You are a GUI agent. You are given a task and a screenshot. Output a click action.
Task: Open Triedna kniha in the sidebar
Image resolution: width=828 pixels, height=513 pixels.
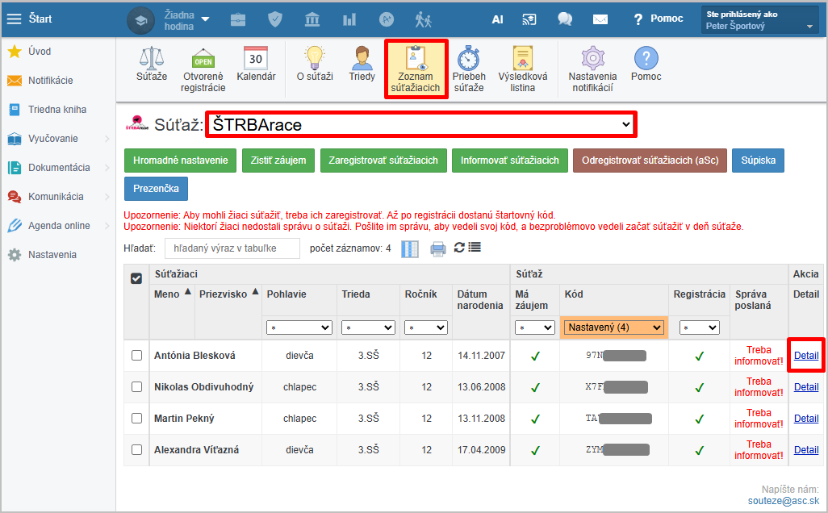[56, 110]
